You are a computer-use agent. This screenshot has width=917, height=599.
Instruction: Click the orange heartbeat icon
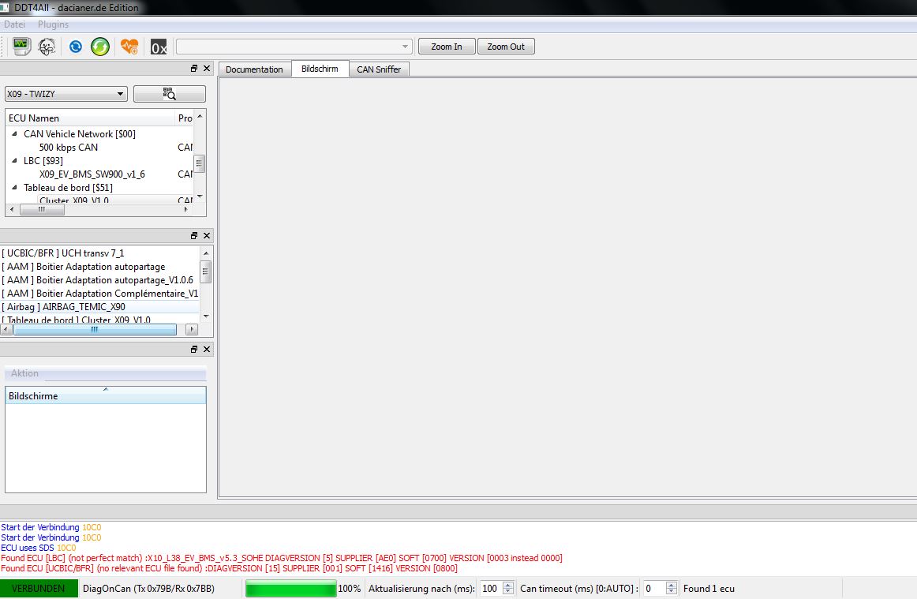(129, 47)
